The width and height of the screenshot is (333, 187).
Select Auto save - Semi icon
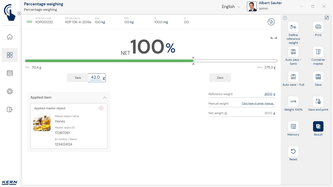[293, 52]
